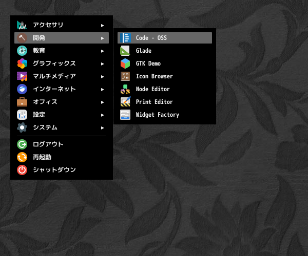Click the Node Editor icon
The image size is (308, 256).
125,89
